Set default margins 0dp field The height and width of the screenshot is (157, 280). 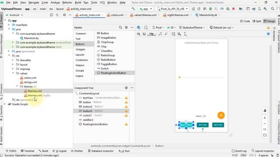click(151, 34)
